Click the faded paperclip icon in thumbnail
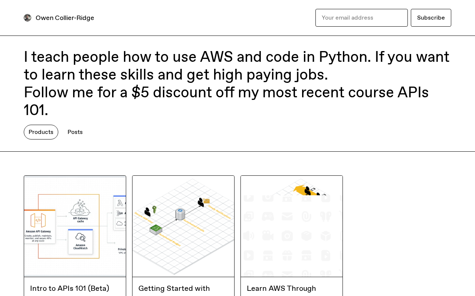Image resolution: width=475 pixels, height=296 pixels. (x=307, y=216)
